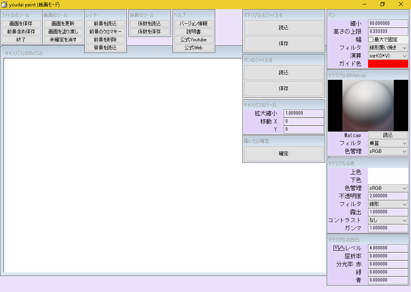Select the white 上色 color swatch
This screenshot has height=292, width=411.
click(x=388, y=172)
